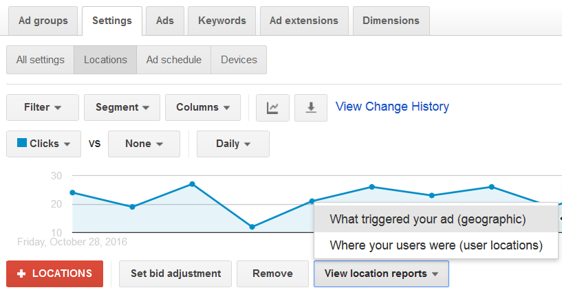This screenshot has width=562, height=290.
Task: Change the Daily interval dropdown
Action: (233, 144)
